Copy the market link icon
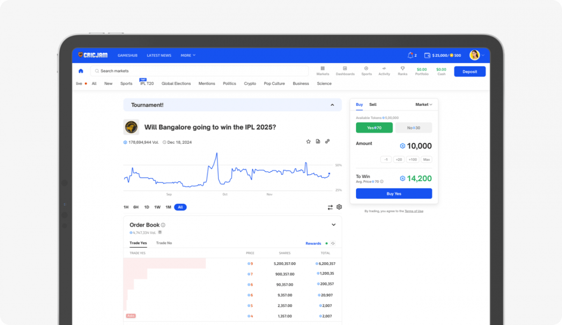 tap(327, 141)
